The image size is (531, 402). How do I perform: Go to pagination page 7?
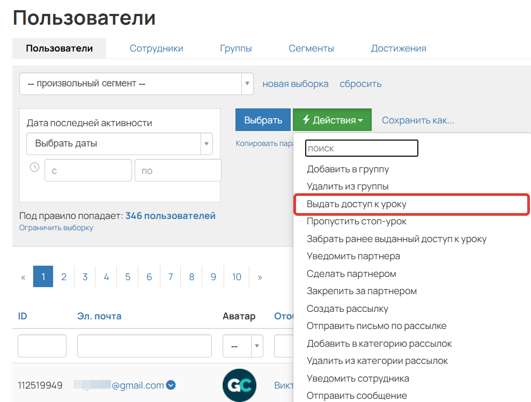pos(171,277)
